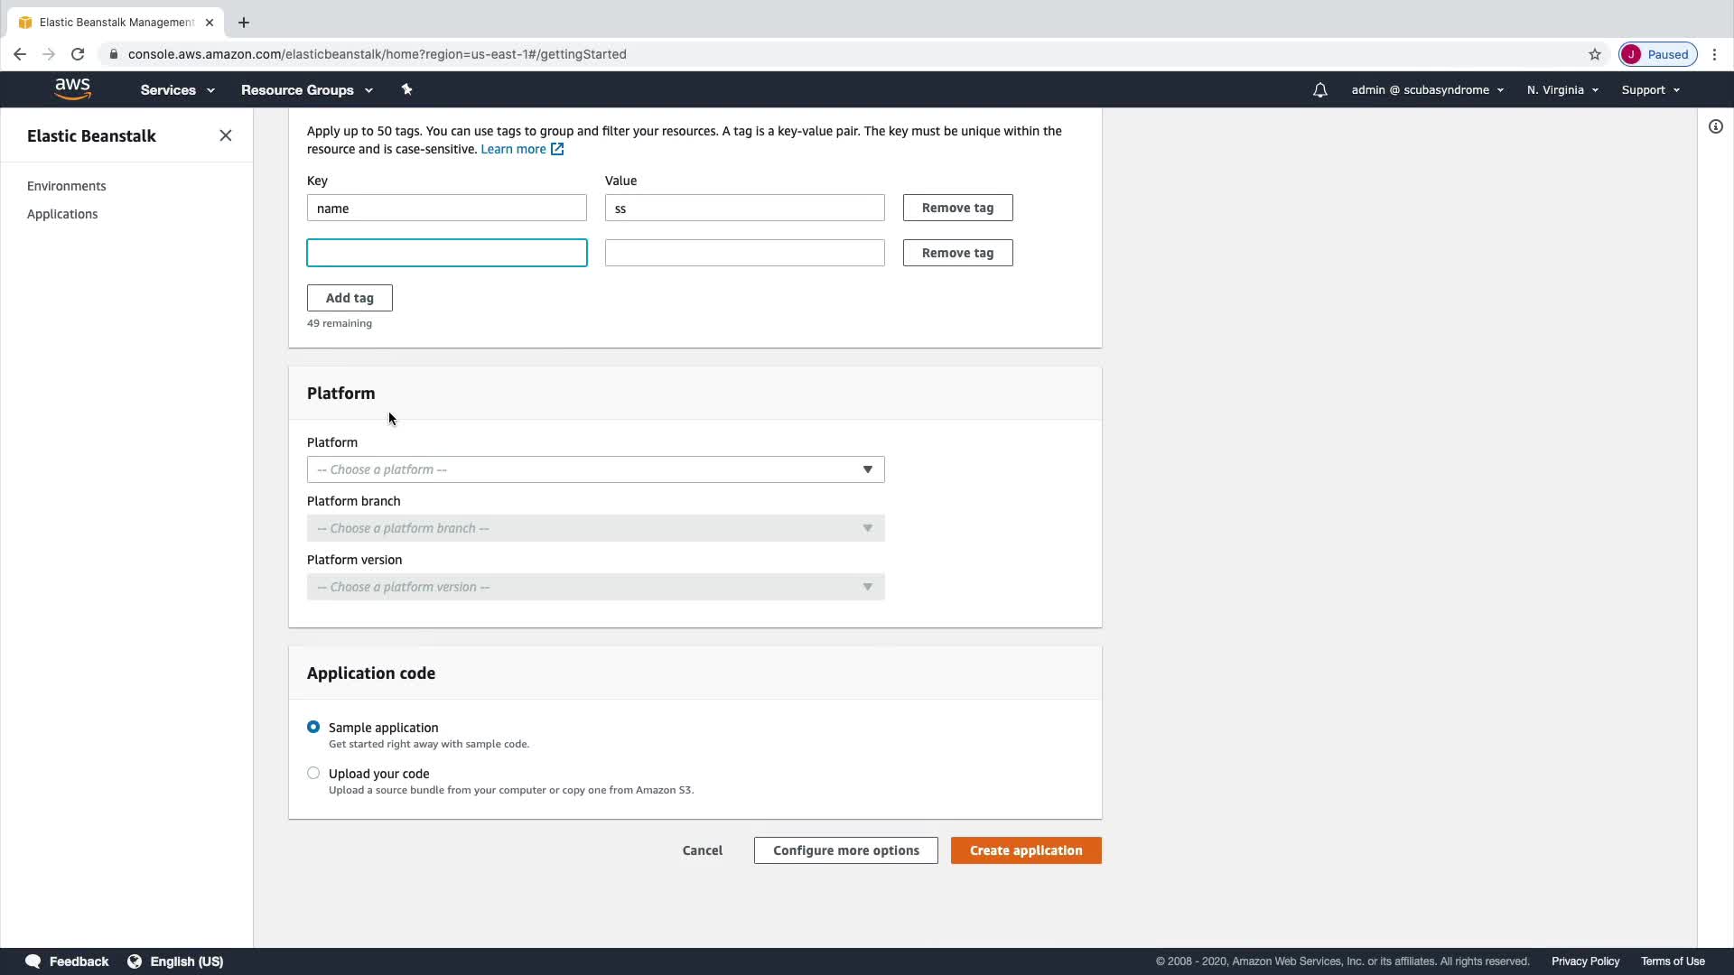Select the Upload your code option

(313, 773)
